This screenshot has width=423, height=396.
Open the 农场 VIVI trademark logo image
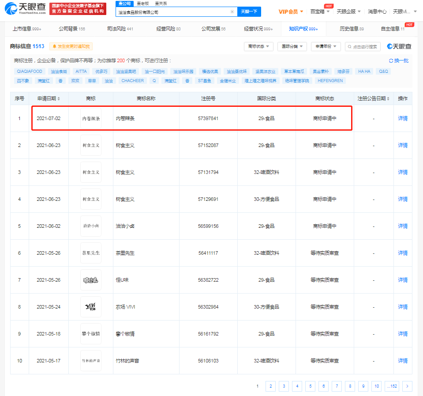pyautogui.click(x=91, y=307)
